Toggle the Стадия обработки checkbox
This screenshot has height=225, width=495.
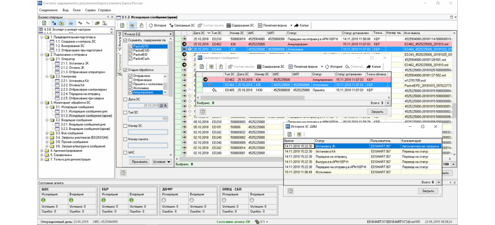(125, 70)
